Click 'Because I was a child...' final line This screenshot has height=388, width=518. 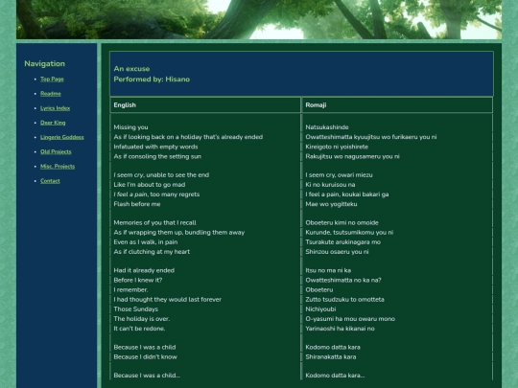click(147, 376)
